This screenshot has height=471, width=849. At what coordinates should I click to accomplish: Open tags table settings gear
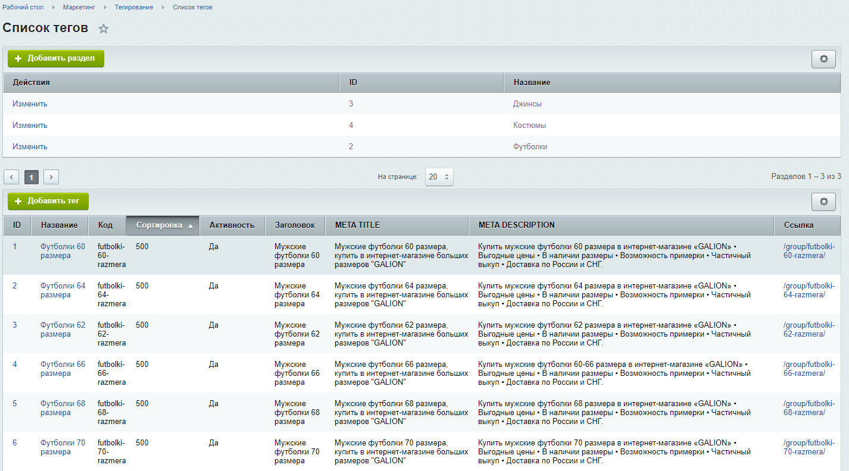[x=823, y=202]
